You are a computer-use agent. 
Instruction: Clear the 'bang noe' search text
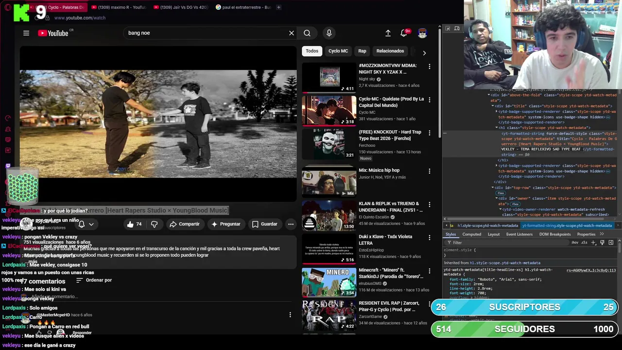[x=292, y=33]
